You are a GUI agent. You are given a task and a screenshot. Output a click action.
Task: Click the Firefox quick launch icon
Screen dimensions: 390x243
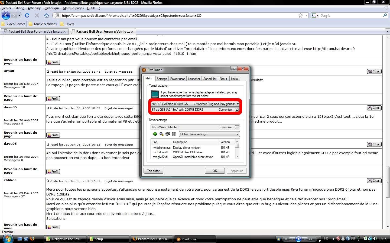point(32,239)
